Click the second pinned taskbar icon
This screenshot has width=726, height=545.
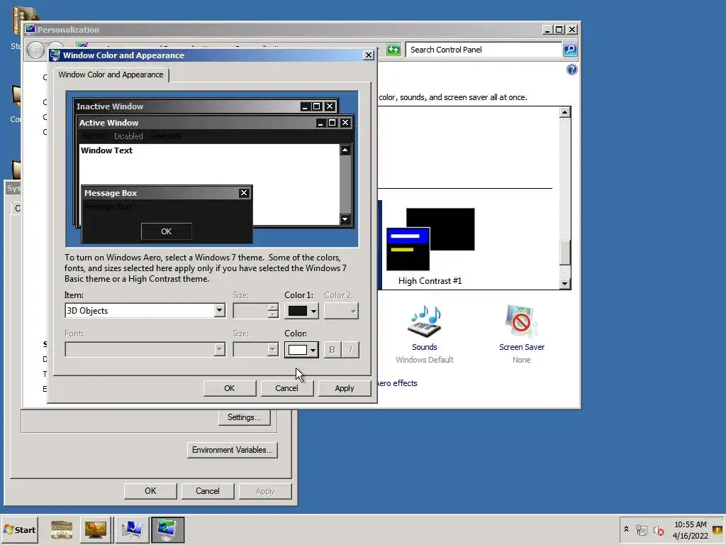(96, 529)
